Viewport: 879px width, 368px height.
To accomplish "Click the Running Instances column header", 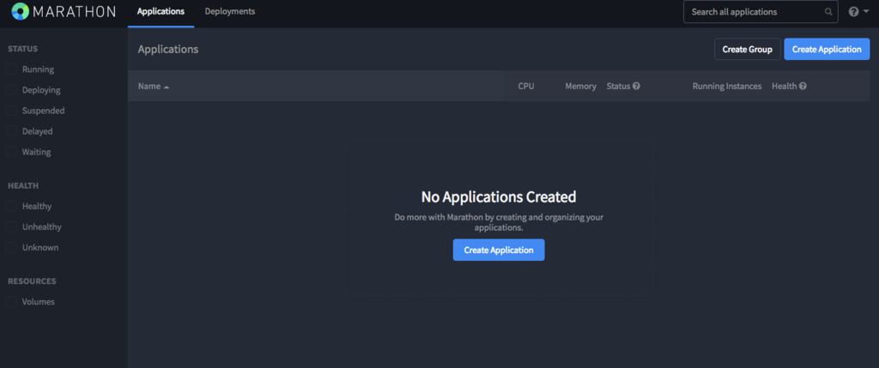I will (727, 87).
